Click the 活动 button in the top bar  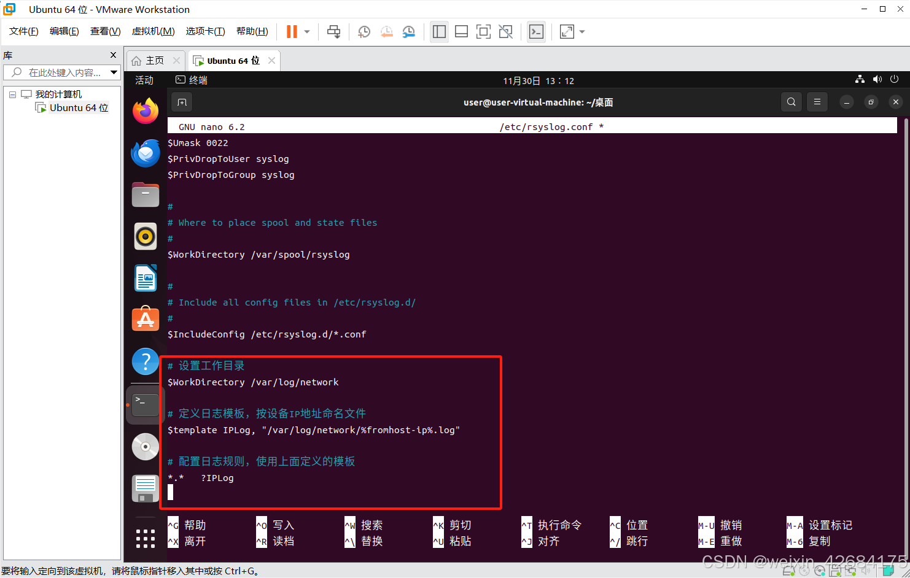point(144,80)
